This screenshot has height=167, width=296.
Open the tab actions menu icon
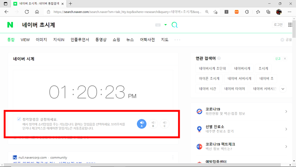[6, 4]
